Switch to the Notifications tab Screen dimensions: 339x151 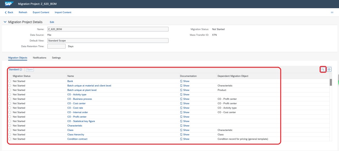tap(40, 58)
